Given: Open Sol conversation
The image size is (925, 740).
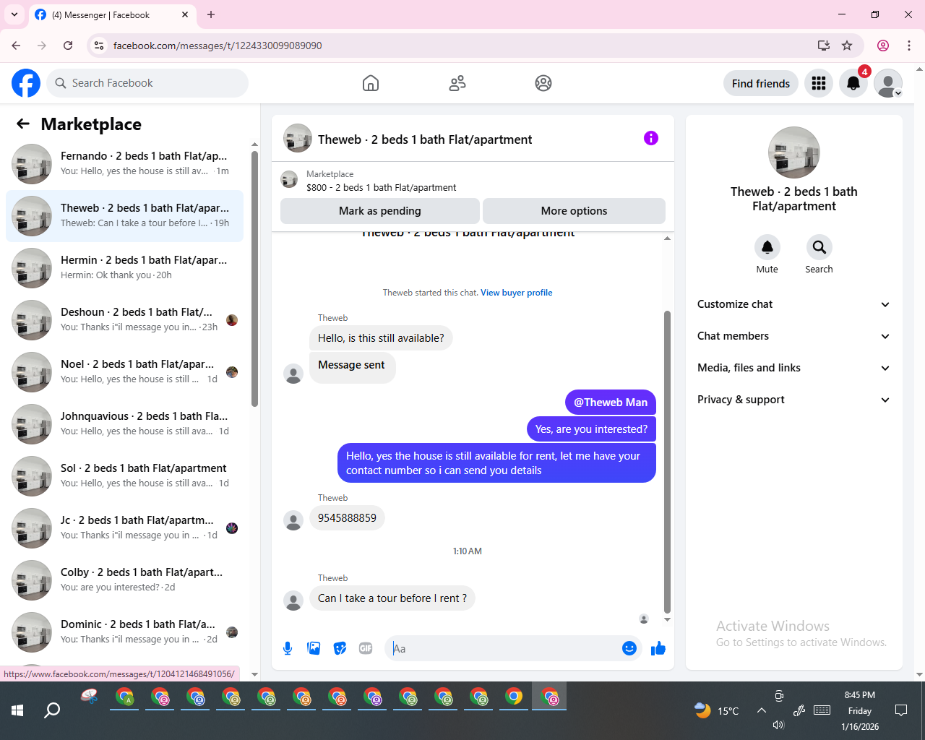Looking at the screenshot, I should pyautogui.click(x=124, y=476).
